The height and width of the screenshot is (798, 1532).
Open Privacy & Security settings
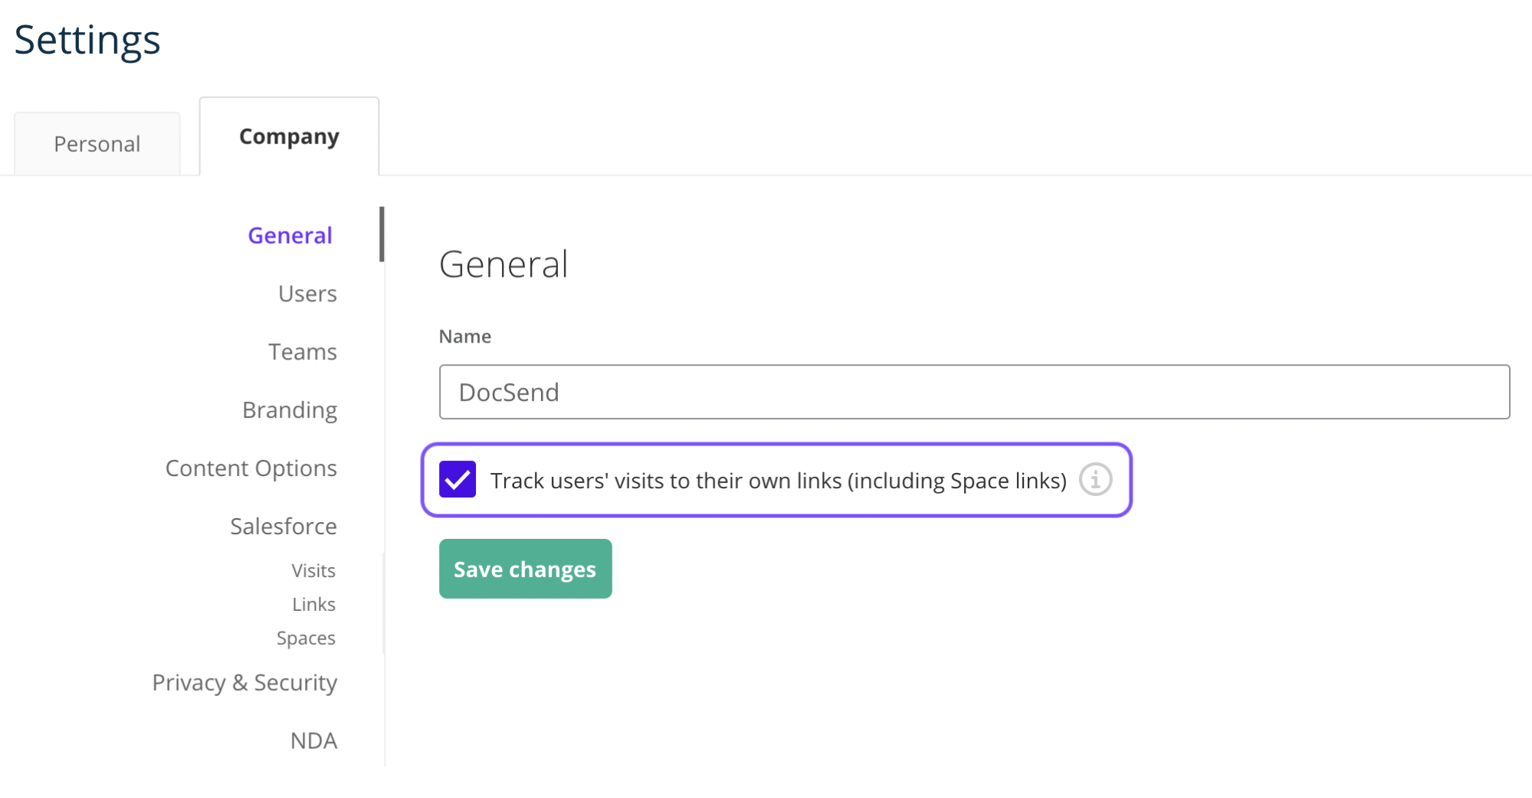244,683
